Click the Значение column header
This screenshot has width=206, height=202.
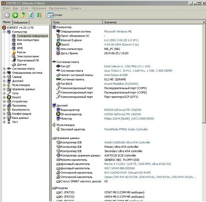(x=152, y=22)
